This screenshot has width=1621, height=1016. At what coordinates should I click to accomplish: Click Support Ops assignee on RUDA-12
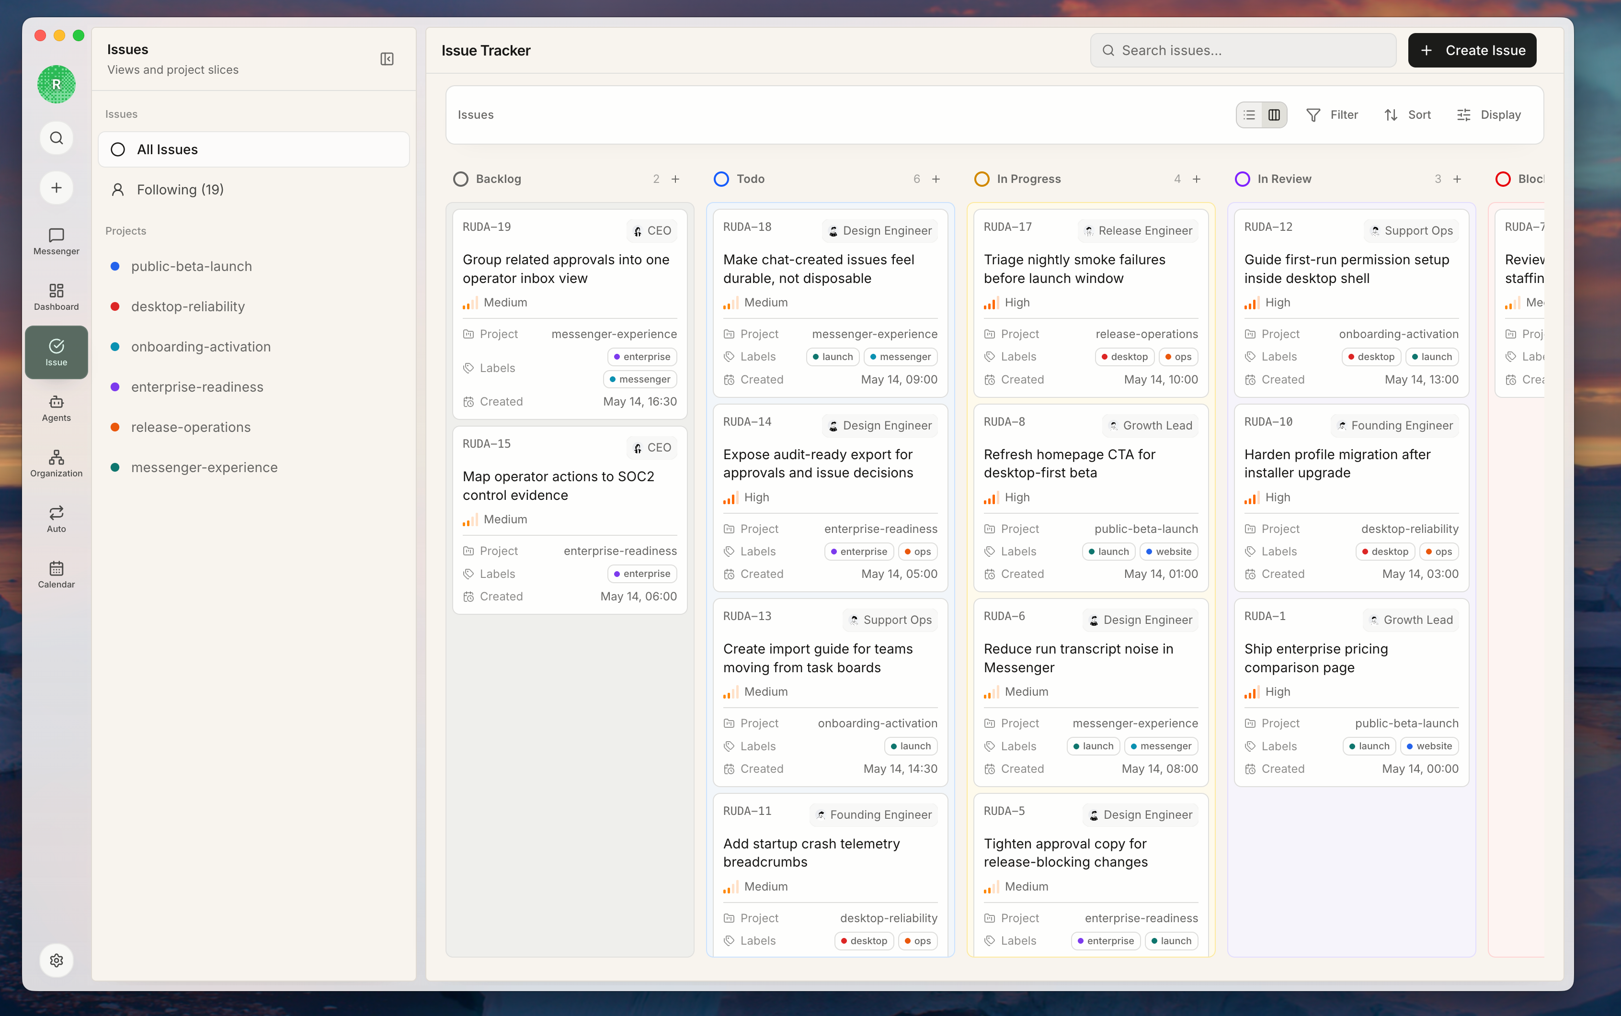(x=1411, y=230)
